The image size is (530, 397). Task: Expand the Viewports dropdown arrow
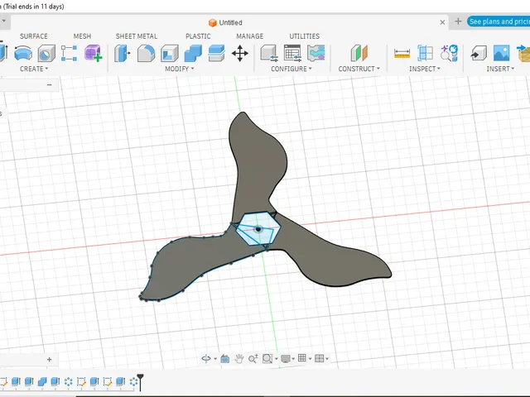327,359
